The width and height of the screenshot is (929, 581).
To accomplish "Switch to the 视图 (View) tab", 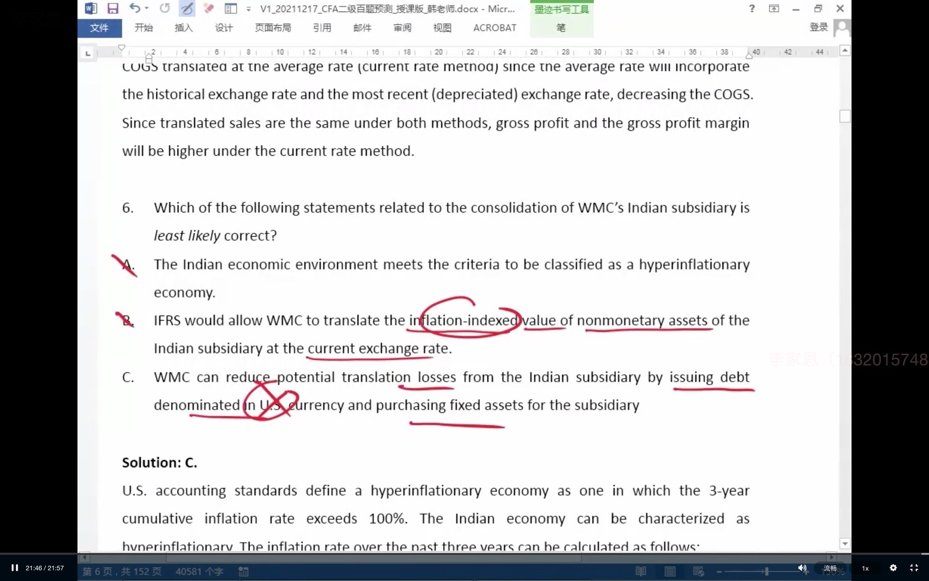I will [442, 28].
